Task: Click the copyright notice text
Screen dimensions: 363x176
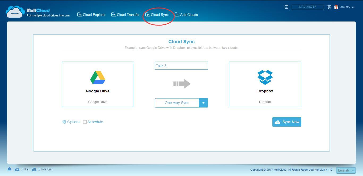Action: pyautogui.click(x=291, y=170)
